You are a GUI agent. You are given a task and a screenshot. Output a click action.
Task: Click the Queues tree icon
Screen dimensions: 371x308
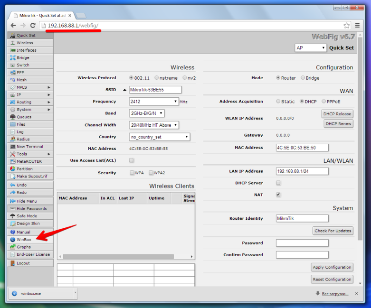click(x=13, y=117)
